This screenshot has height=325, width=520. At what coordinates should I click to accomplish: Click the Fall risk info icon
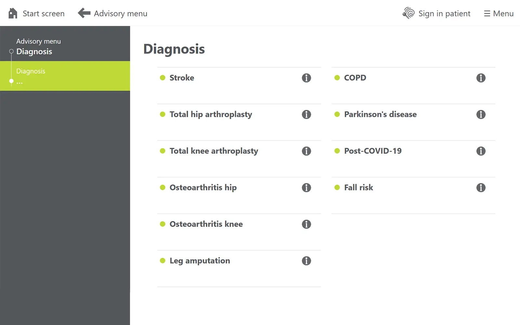pos(481,188)
